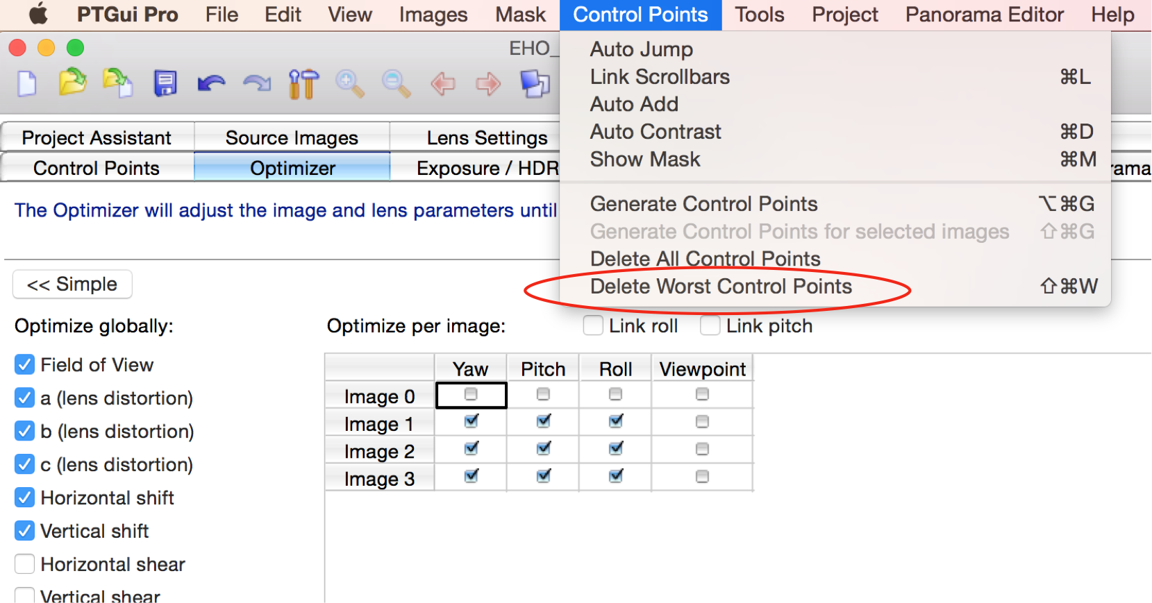Image resolution: width=1152 pixels, height=603 pixels.
Task: Enable the Horizontal shear checkbox
Action: (x=24, y=564)
